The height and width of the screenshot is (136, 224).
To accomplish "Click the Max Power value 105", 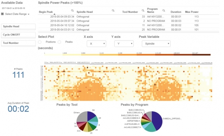I will point(196,25).
